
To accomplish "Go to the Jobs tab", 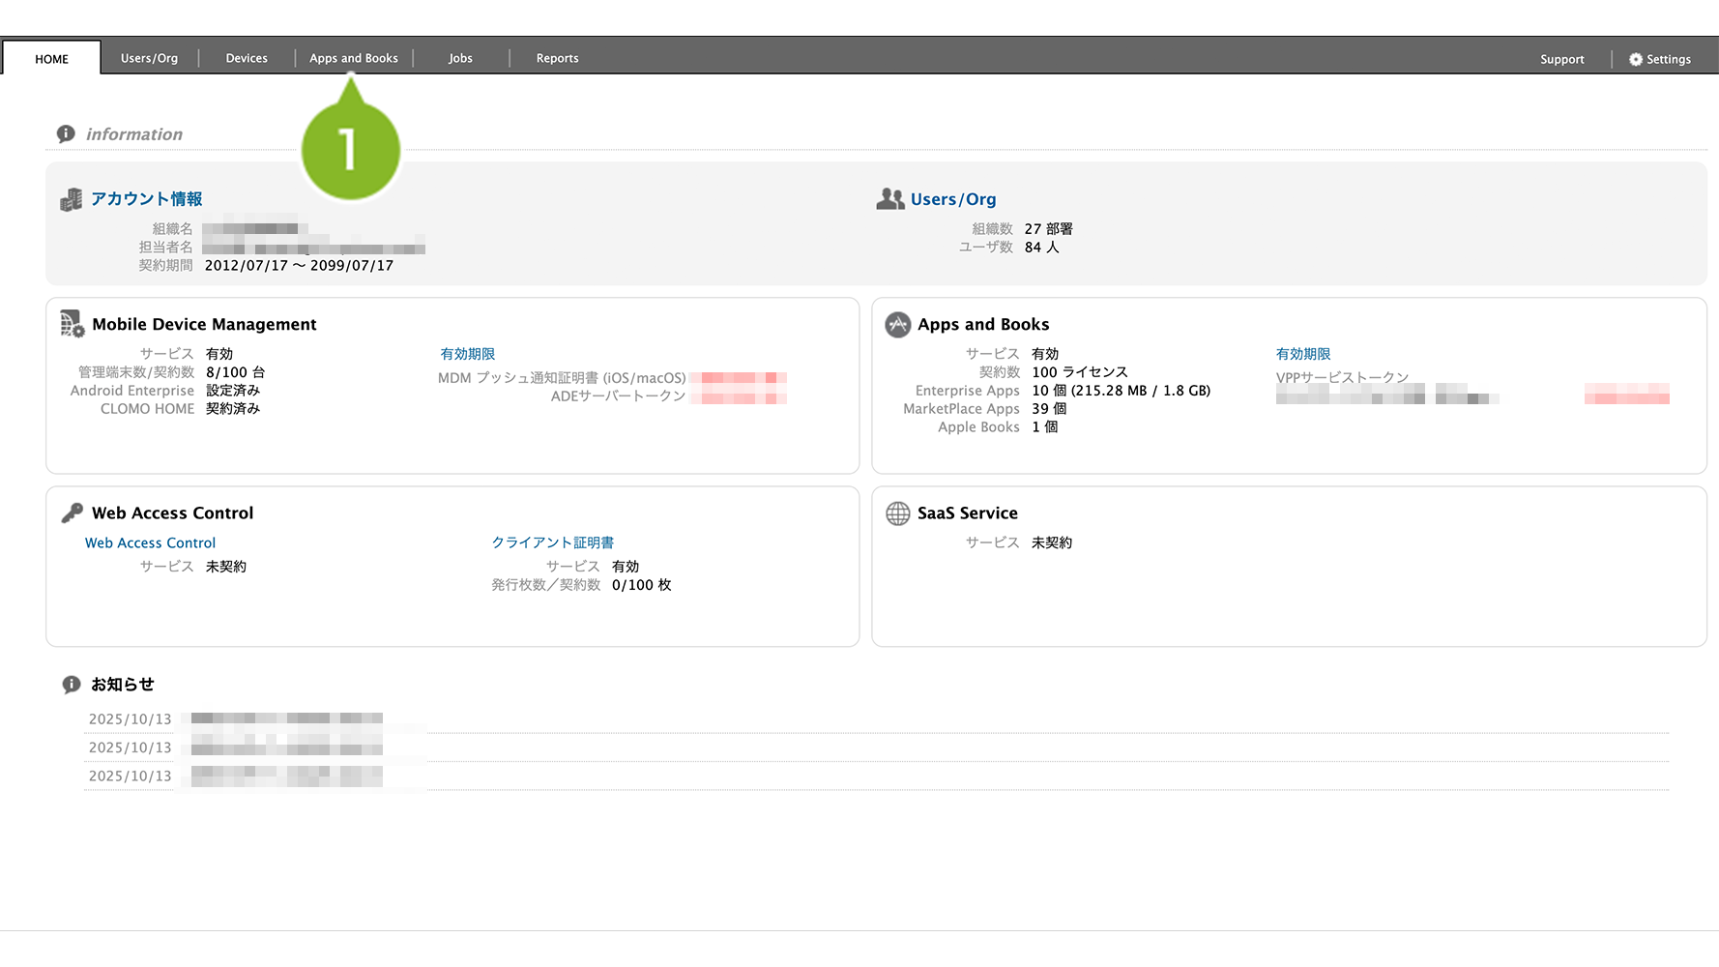I will 460,58.
